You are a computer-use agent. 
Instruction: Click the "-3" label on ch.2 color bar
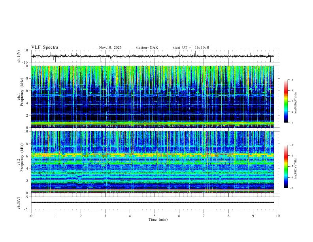click(x=291, y=145)
